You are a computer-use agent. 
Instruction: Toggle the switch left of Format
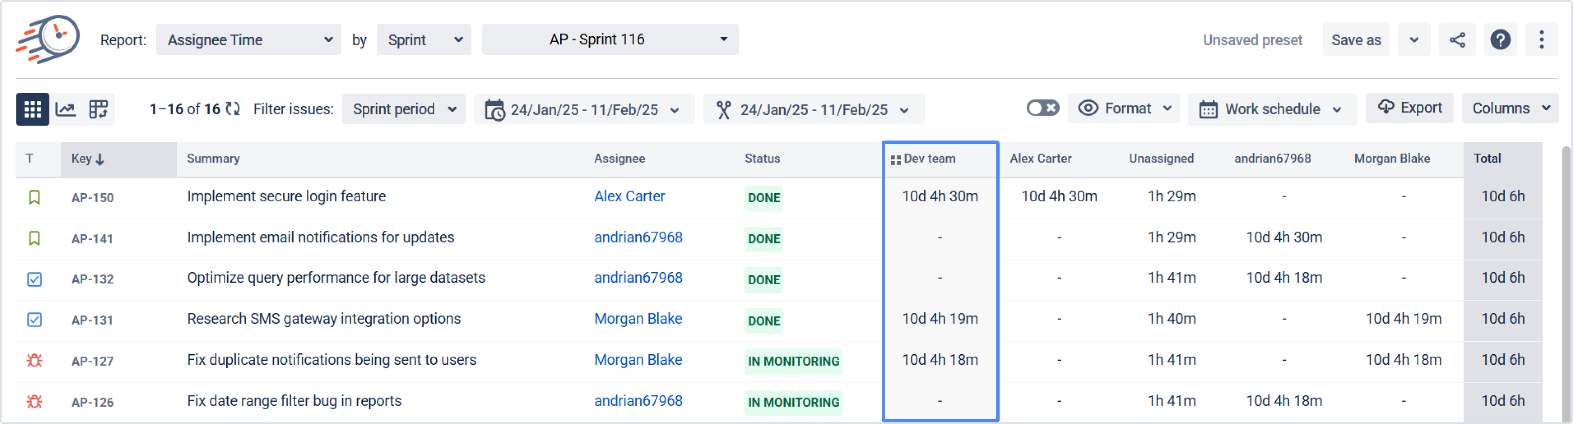pos(1043,109)
